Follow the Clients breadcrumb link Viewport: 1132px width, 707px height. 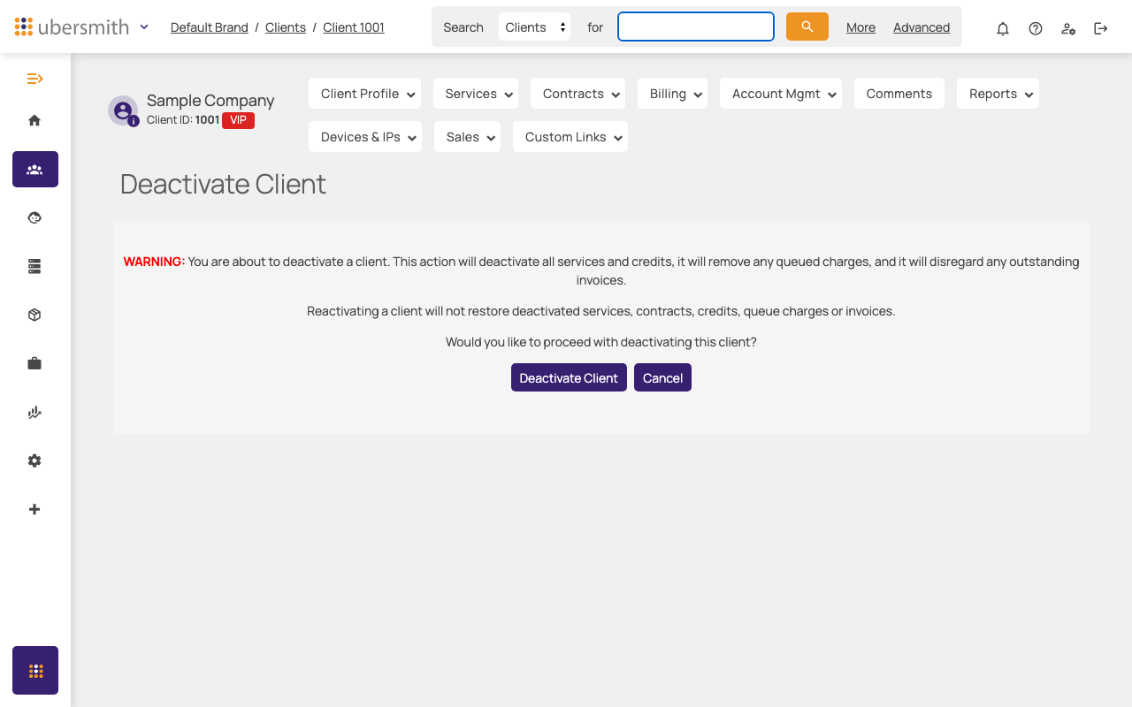286,27
